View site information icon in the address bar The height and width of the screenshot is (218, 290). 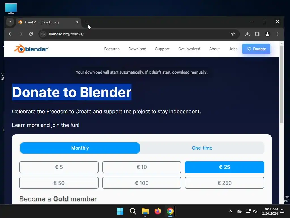click(43, 34)
